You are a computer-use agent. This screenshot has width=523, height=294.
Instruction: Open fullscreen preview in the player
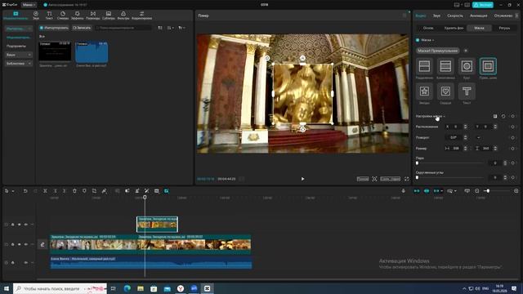coord(407,179)
